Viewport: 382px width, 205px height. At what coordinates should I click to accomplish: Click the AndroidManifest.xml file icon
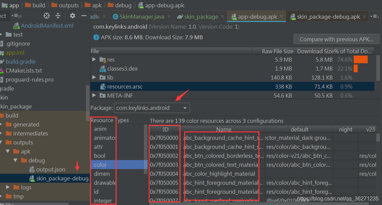(x=16, y=25)
